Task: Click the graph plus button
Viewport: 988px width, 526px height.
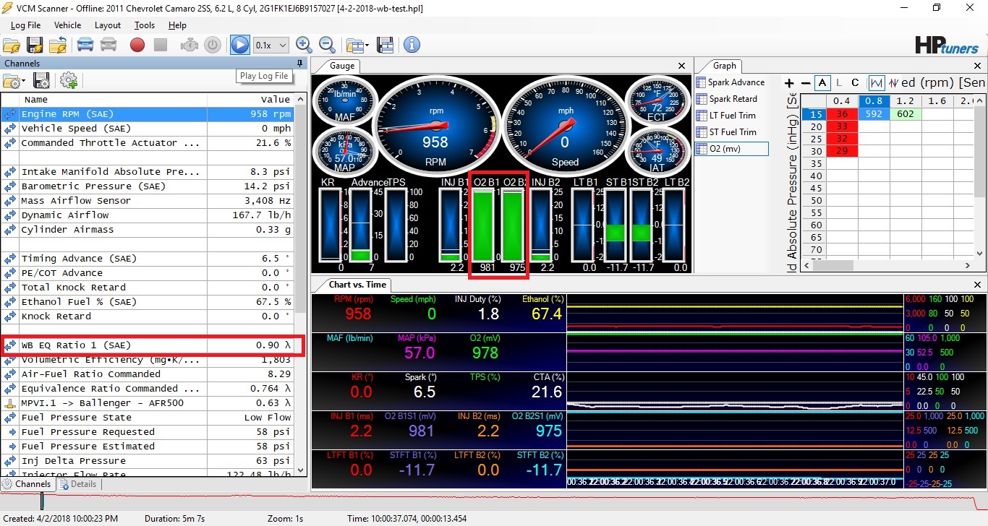Action: tap(789, 83)
